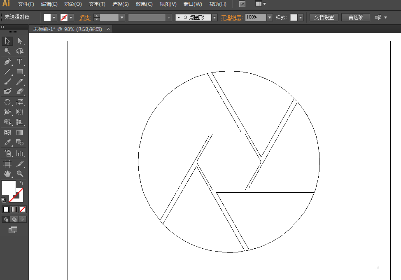The height and width of the screenshot is (280, 401).
Task: Enable Draw Inside mode
Action: [x=22, y=219]
